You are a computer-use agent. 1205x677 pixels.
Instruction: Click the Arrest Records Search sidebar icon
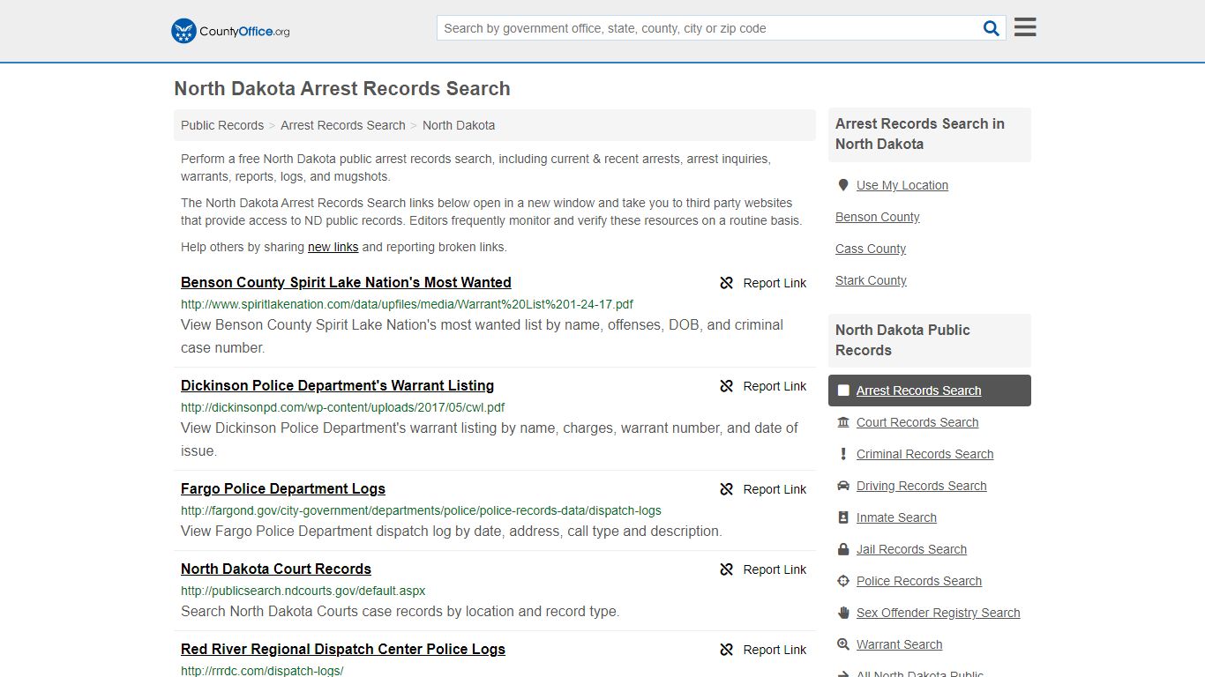click(x=843, y=391)
